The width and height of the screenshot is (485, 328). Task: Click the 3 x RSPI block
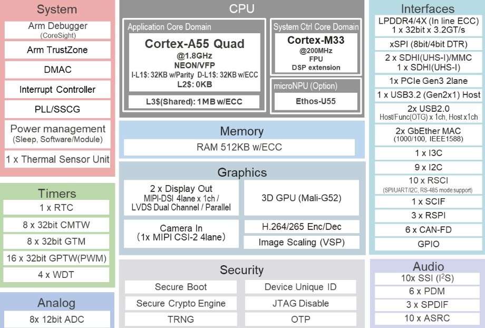tap(429, 216)
